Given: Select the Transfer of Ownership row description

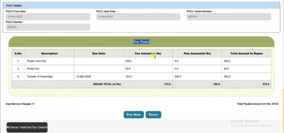Looking at the screenshot, I should point(40,76).
